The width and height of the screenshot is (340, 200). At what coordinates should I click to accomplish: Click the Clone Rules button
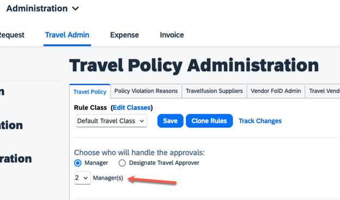tap(209, 121)
